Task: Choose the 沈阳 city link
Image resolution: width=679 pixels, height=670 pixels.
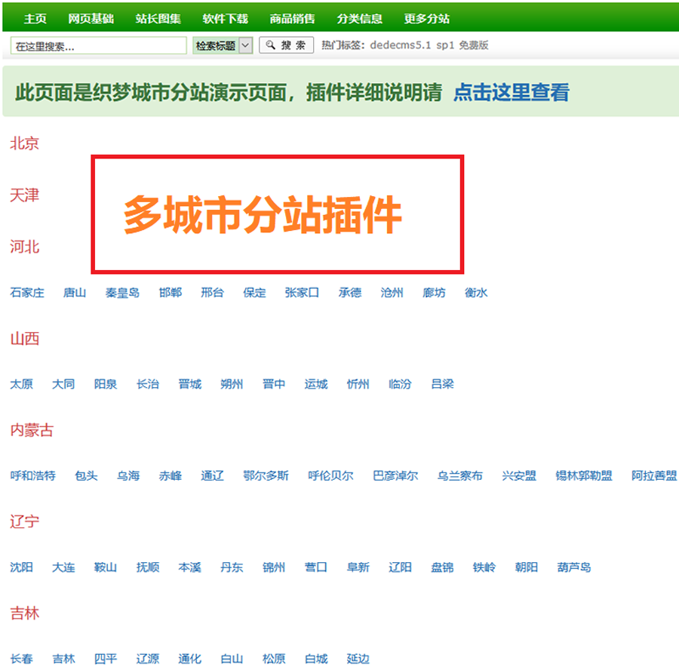Action: (x=22, y=567)
